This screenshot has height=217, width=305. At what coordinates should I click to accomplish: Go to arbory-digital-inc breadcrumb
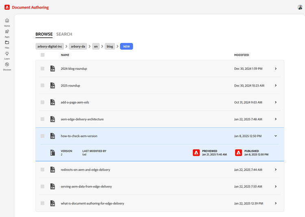coord(50,46)
